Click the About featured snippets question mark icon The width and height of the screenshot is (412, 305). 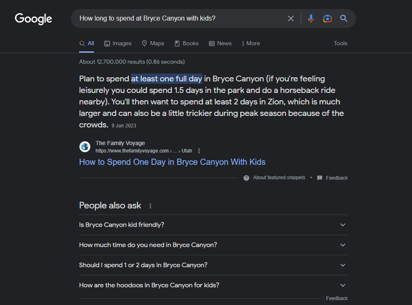click(x=246, y=178)
